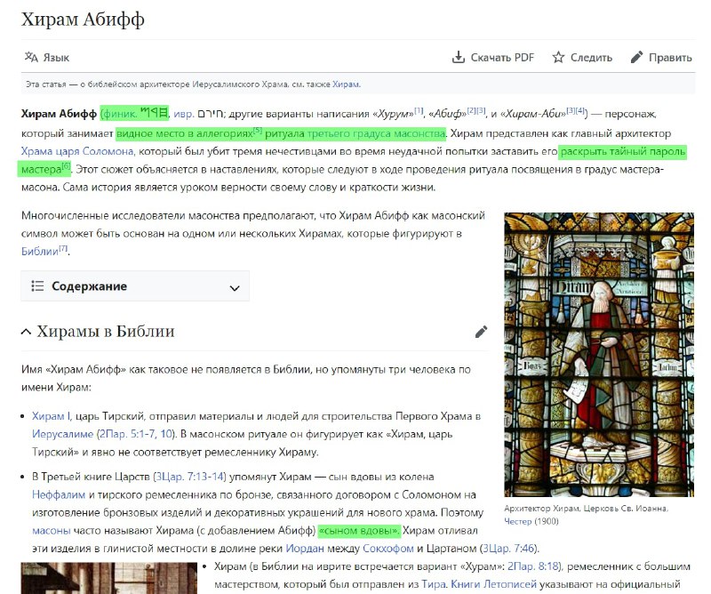Click the download icon beside Скачать PDF
The image size is (711, 594).
[459, 57]
